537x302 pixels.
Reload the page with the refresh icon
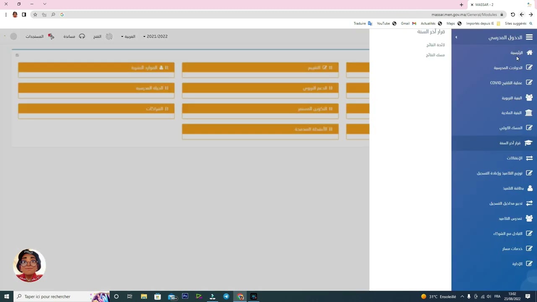coord(513,15)
